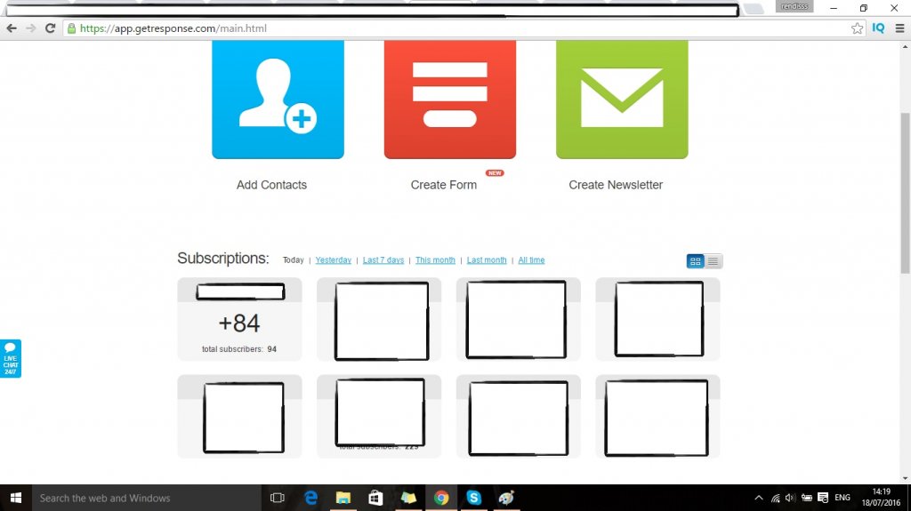Click the green secure padlock icon
The height and width of the screenshot is (511, 911).
coord(71,28)
